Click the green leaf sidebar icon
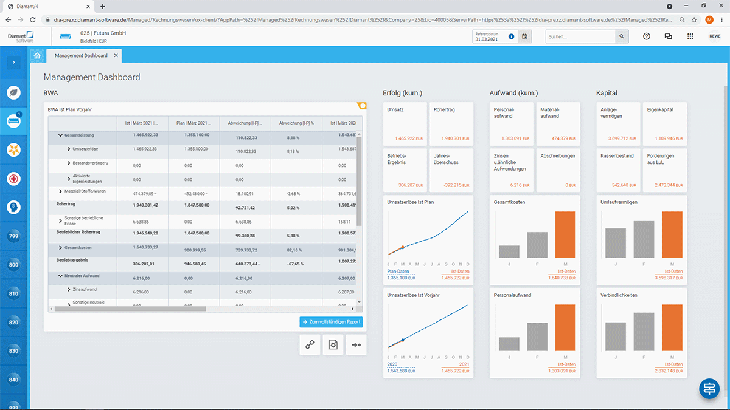730x410 pixels. [x=14, y=92]
